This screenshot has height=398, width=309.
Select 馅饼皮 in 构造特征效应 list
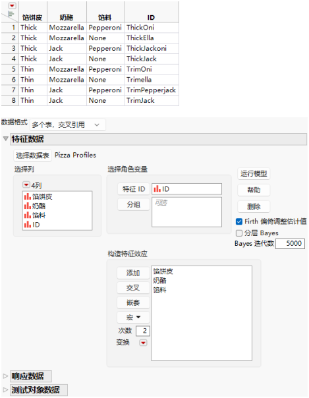[x=163, y=271]
